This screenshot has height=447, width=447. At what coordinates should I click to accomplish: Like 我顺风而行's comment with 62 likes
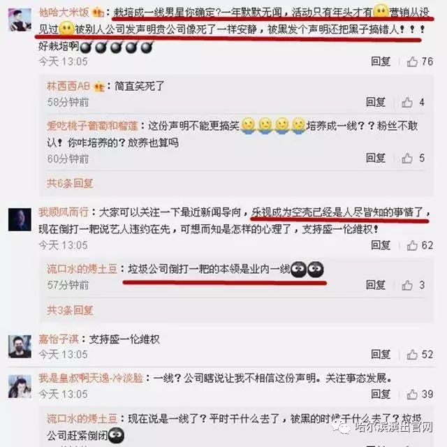tap(412, 245)
